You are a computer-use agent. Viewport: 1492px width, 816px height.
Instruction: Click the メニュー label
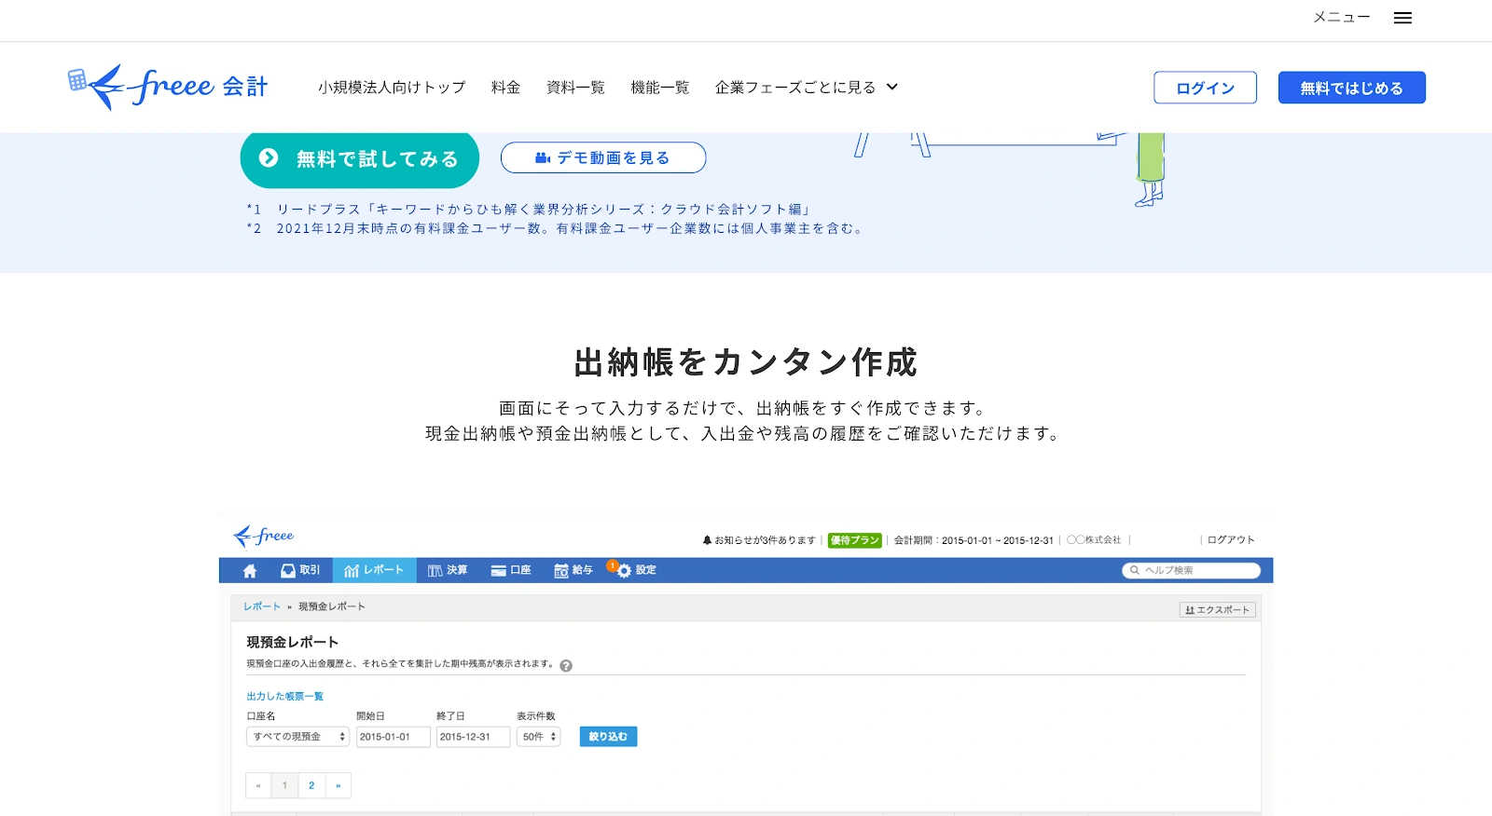coord(1342,18)
